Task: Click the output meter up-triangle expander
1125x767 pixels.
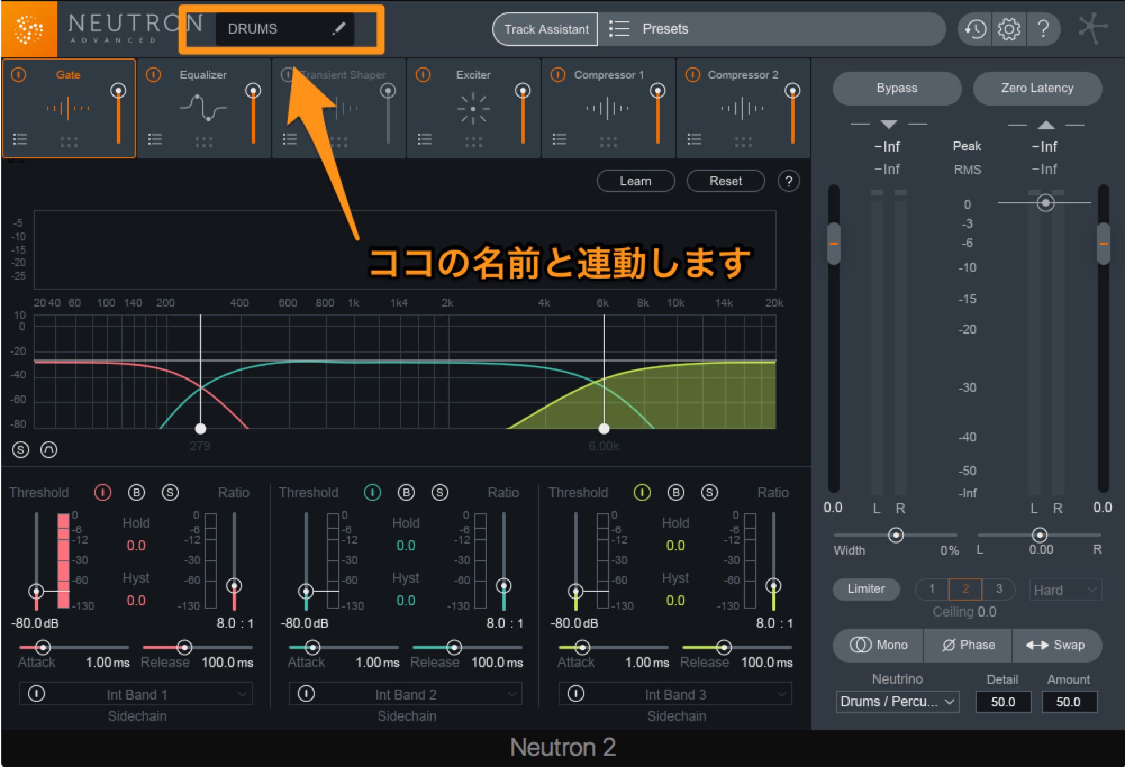Action: click(1046, 124)
